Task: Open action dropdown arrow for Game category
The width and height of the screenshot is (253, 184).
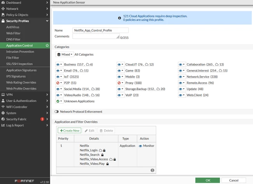Action: (x=122, y=71)
